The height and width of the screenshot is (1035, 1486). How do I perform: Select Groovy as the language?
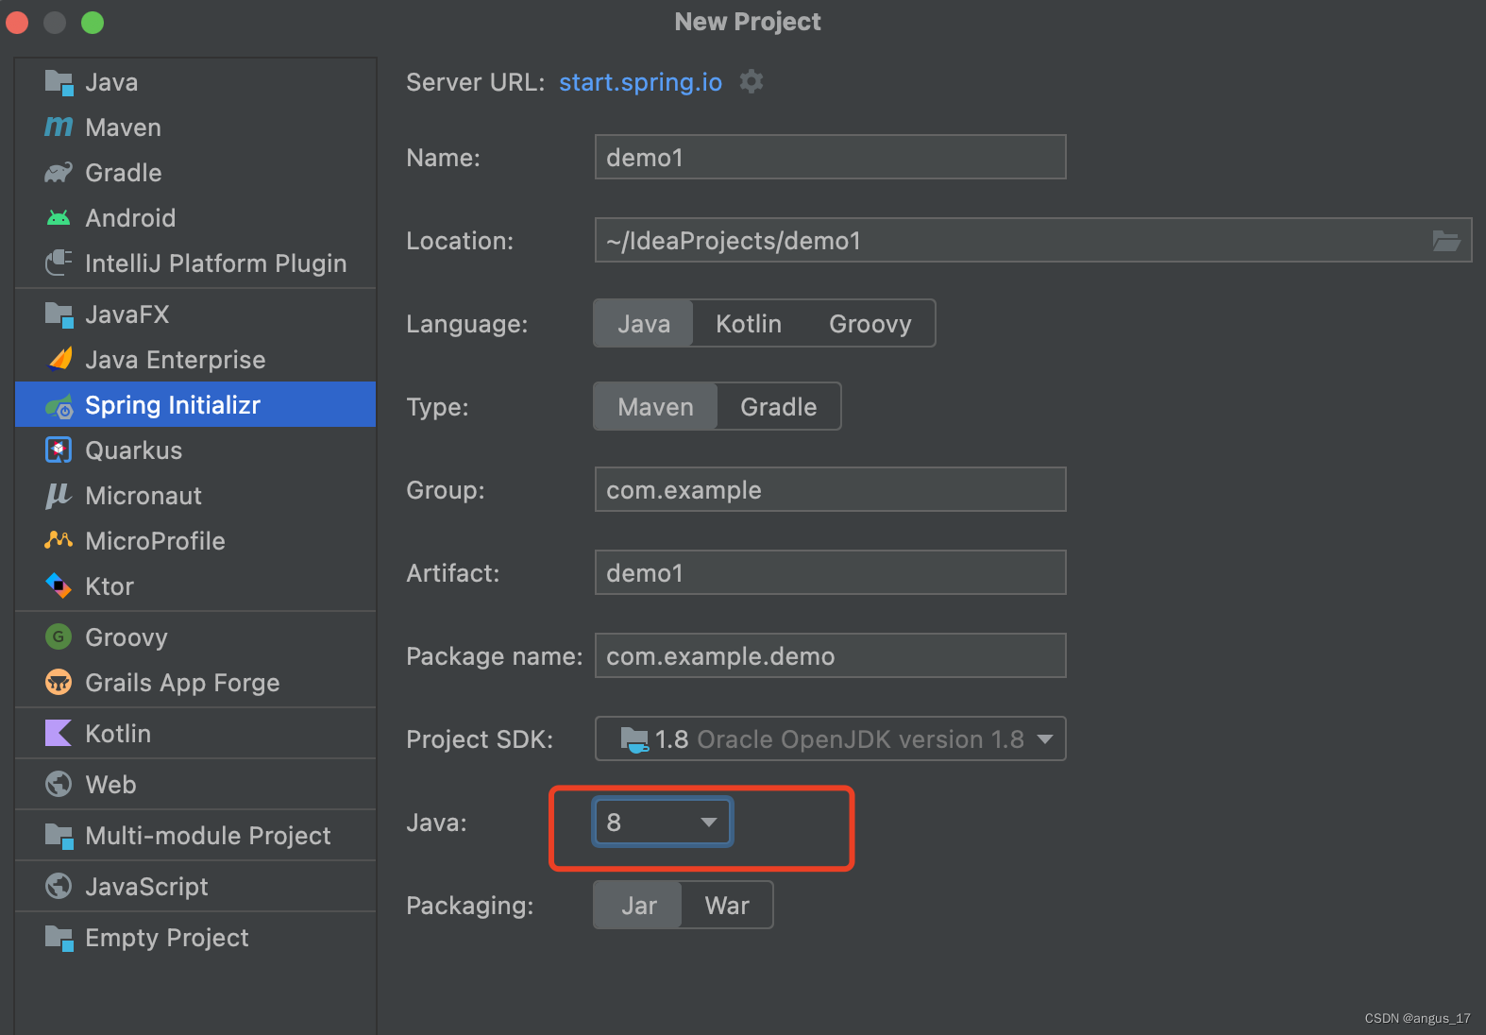[x=870, y=324]
